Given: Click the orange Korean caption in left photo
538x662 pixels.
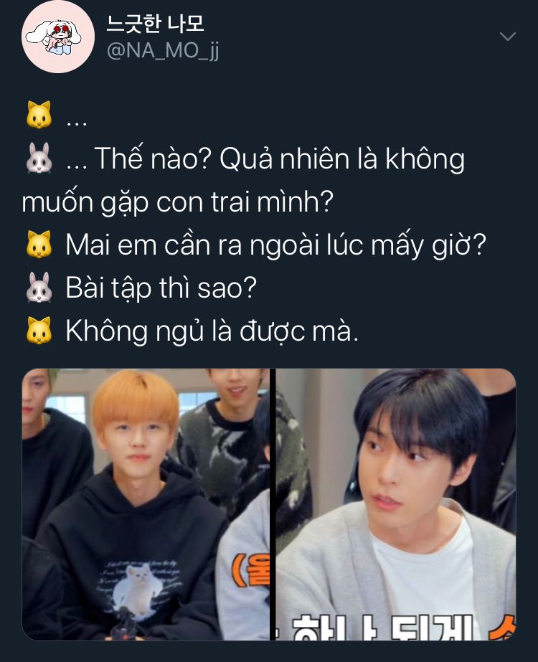Looking at the screenshot, I should click(251, 570).
